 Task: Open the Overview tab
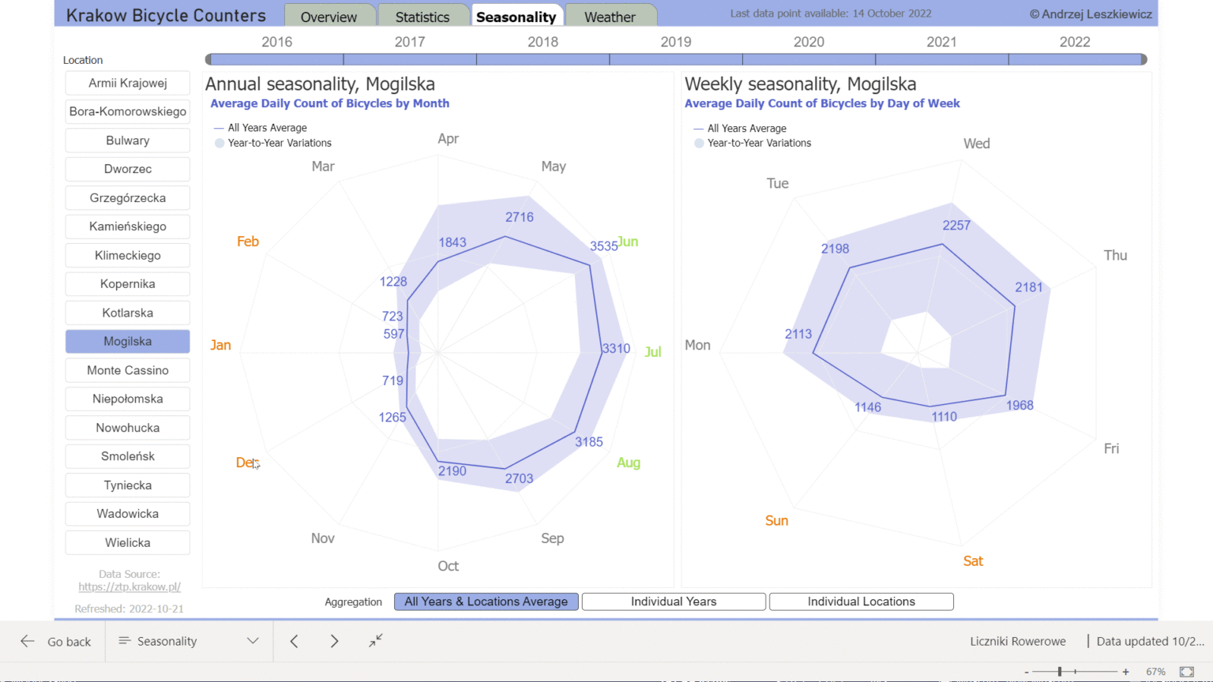[x=329, y=16]
